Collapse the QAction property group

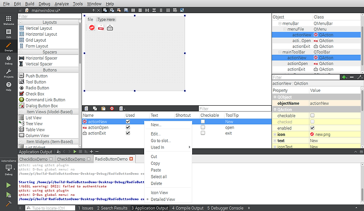coord(275,109)
